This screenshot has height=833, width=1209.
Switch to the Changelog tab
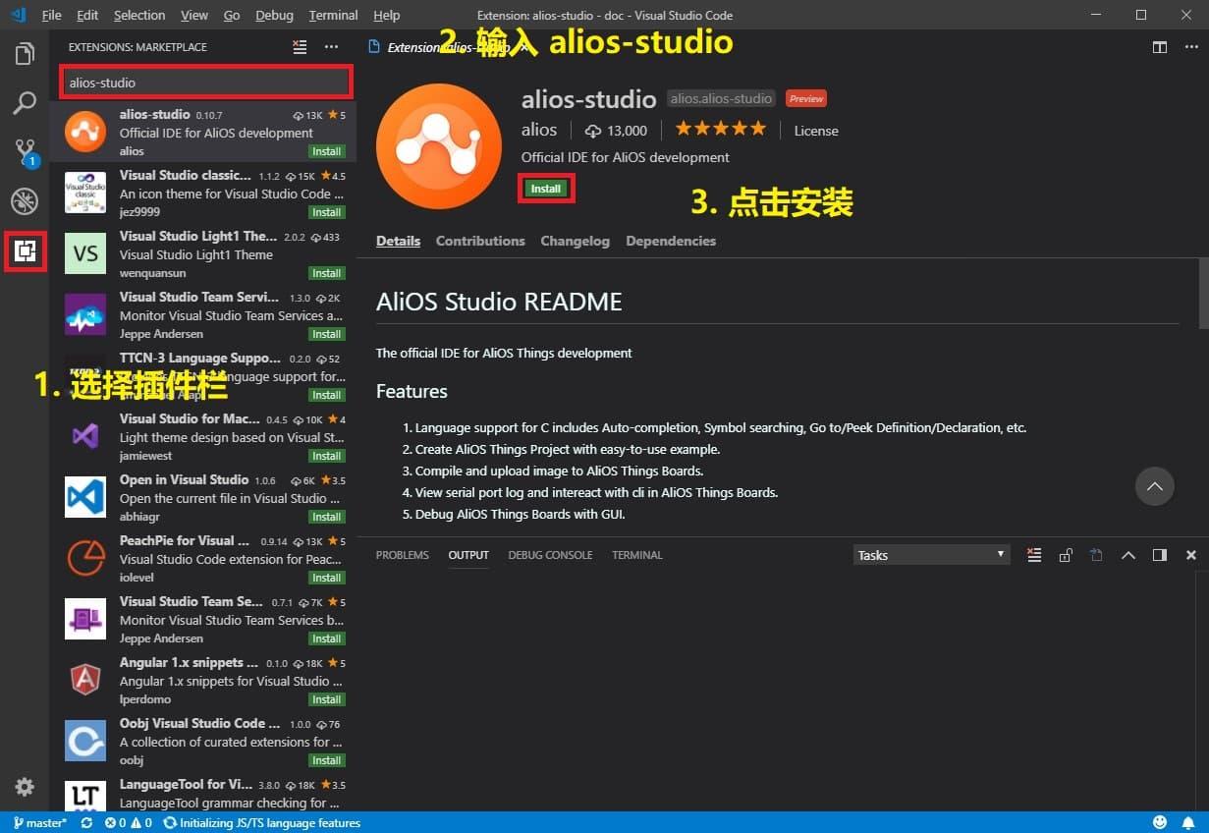coord(575,241)
